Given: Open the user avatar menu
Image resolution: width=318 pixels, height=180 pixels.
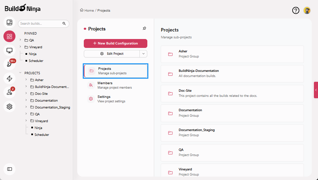Looking at the screenshot, I should [307, 10].
